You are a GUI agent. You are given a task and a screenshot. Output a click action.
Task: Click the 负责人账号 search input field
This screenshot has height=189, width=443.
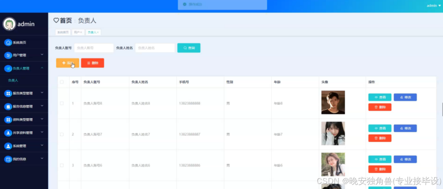click(x=94, y=48)
